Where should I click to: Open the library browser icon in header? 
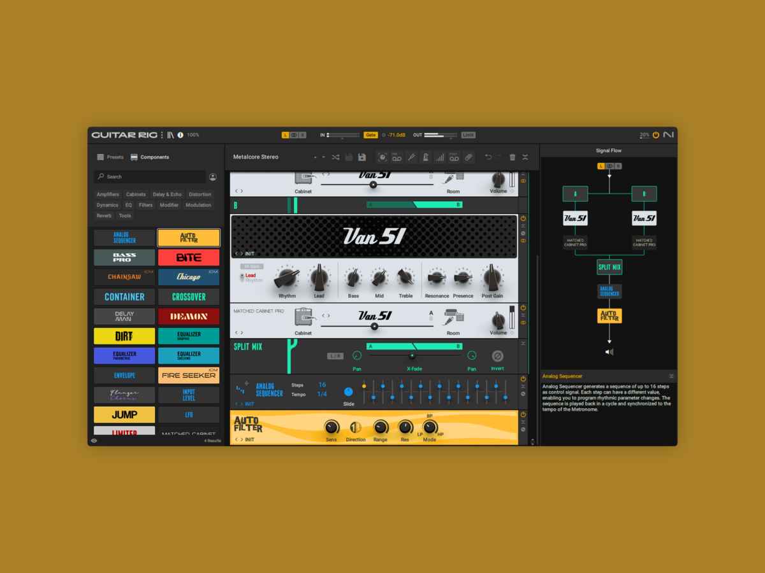[171, 135]
